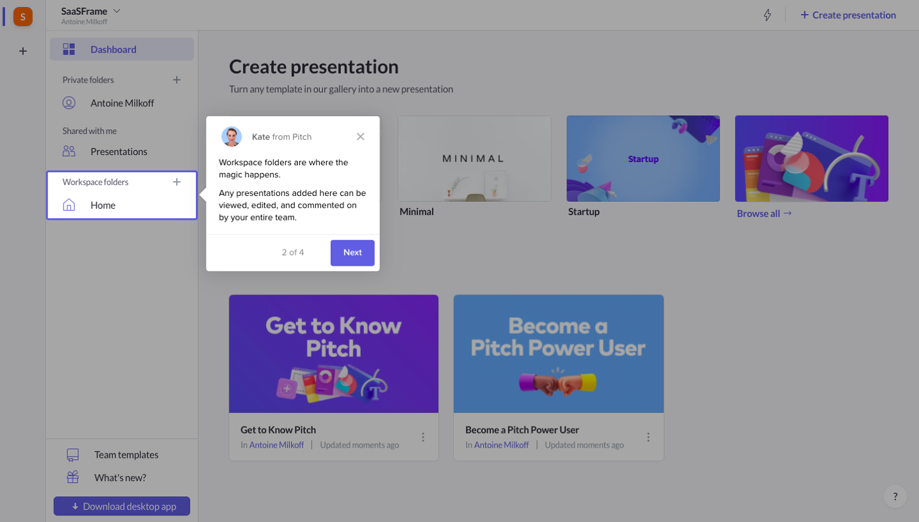
Task: Click the orange SaaSFrame workspace avatar
Action: click(x=23, y=17)
